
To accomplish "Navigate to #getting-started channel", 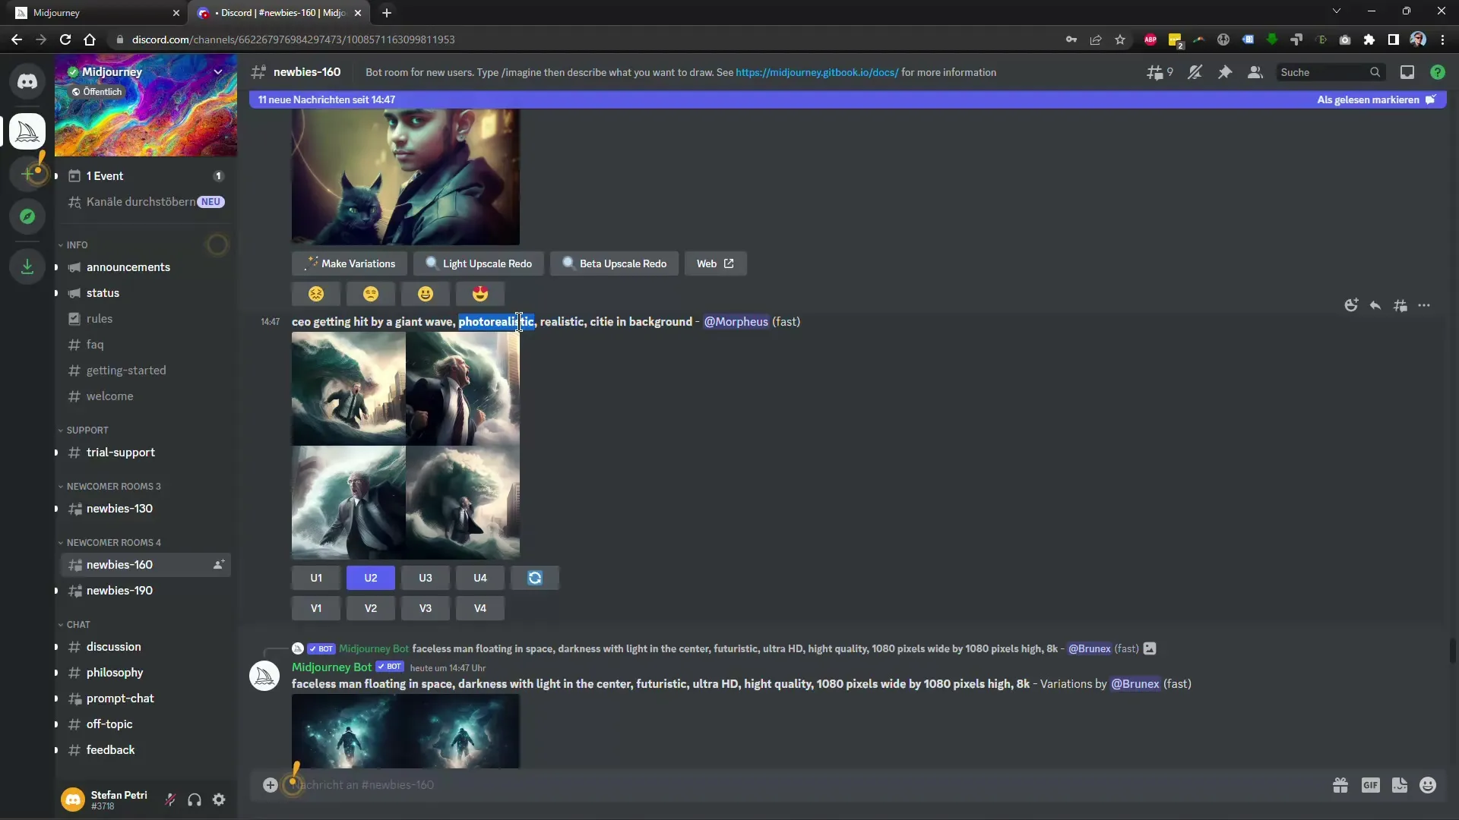I will 126,370.
